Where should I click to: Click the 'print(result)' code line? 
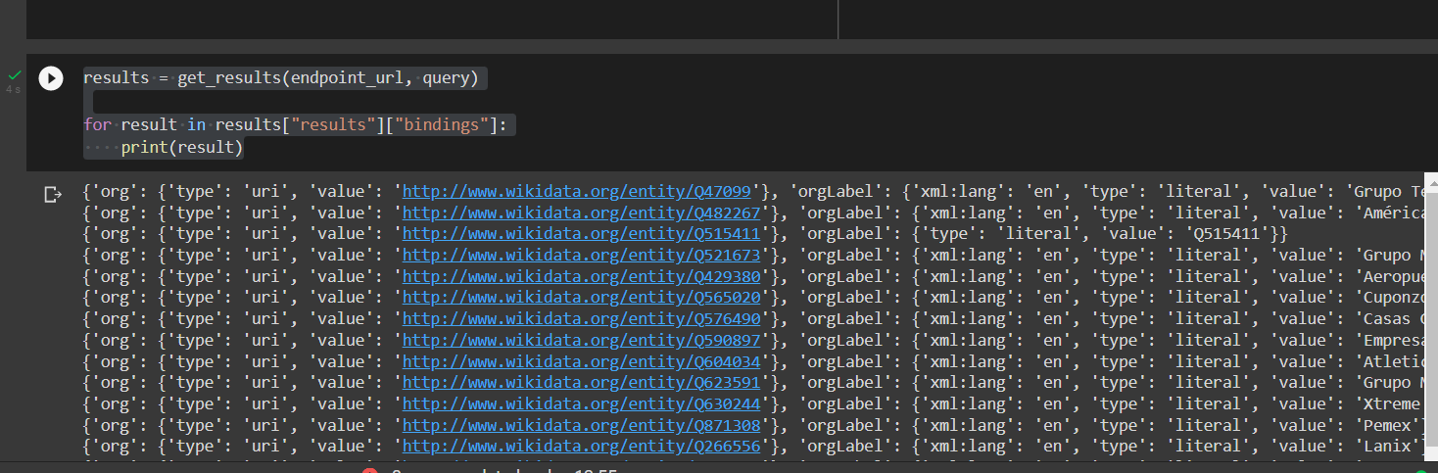pos(181,148)
